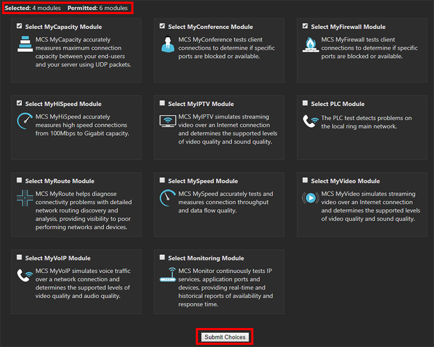
Task: Enable the Select MyVoIP Module checkbox
Action: coord(20,256)
